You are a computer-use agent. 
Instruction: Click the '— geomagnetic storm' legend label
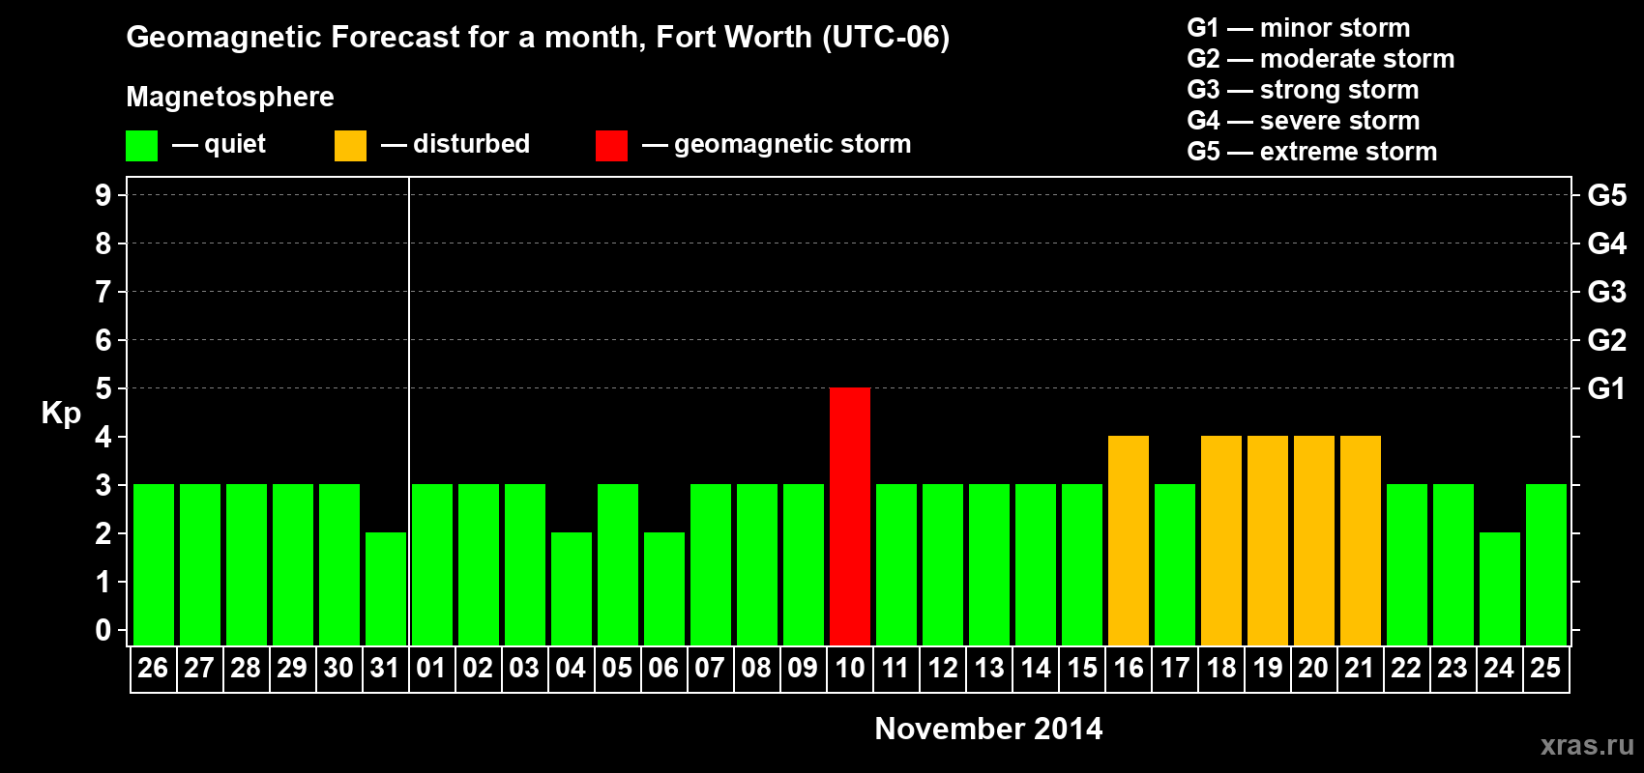coord(777,145)
